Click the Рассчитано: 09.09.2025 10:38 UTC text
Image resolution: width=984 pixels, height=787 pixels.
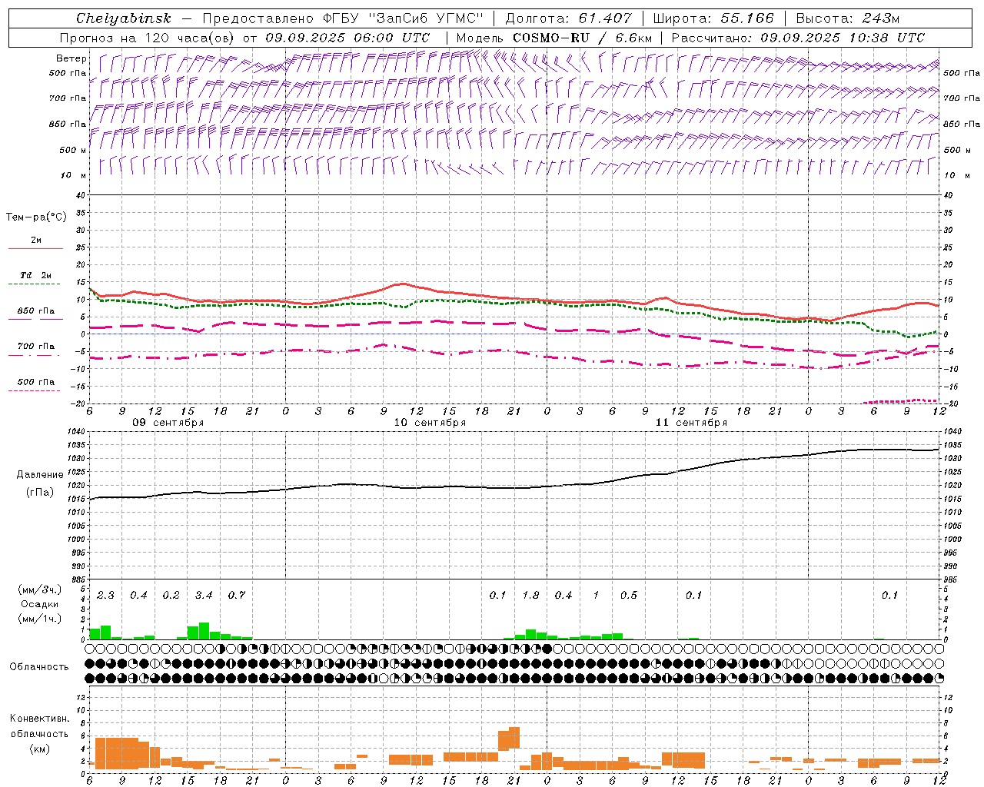[798, 38]
